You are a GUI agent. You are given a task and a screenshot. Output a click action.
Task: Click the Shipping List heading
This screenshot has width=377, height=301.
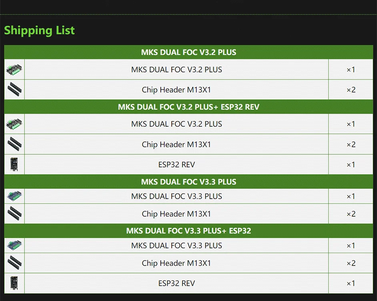pyautogui.click(x=40, y=30)
